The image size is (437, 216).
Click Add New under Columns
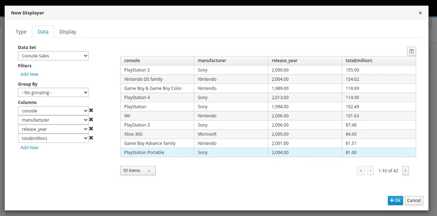29,148
